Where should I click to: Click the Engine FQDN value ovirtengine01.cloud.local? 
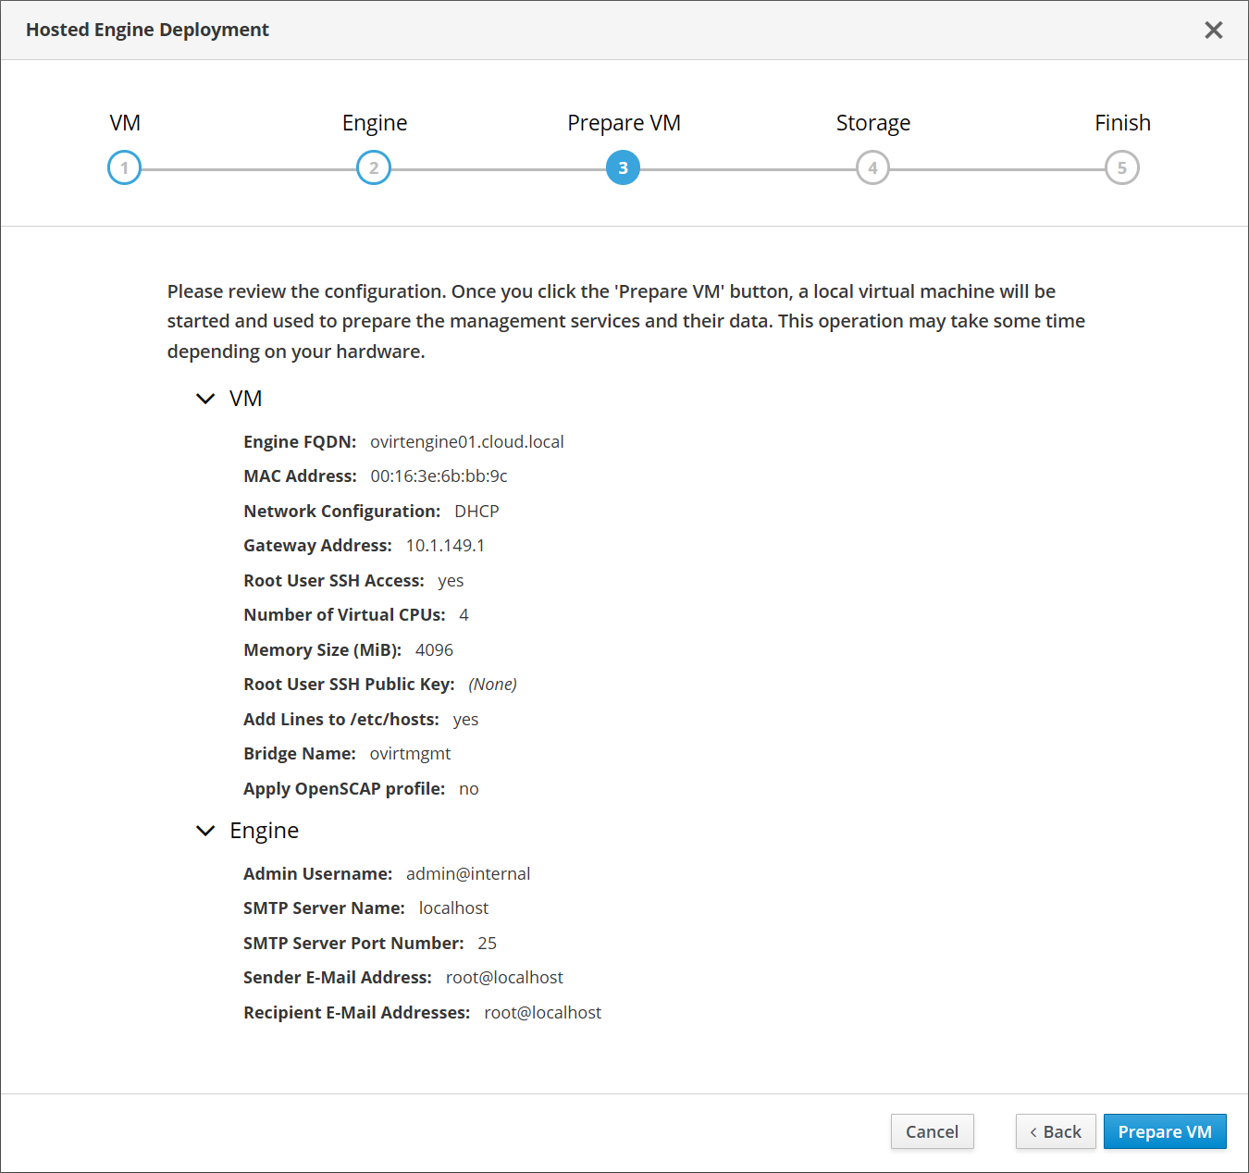466,442
